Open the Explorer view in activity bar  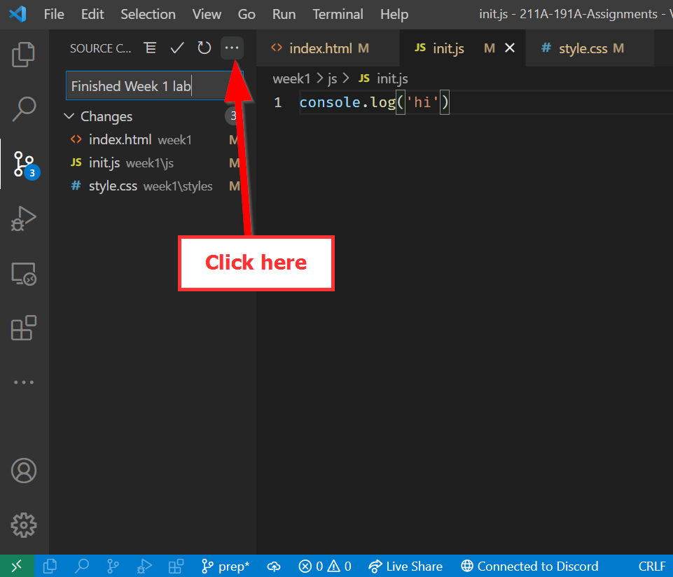tap(24, 55)
